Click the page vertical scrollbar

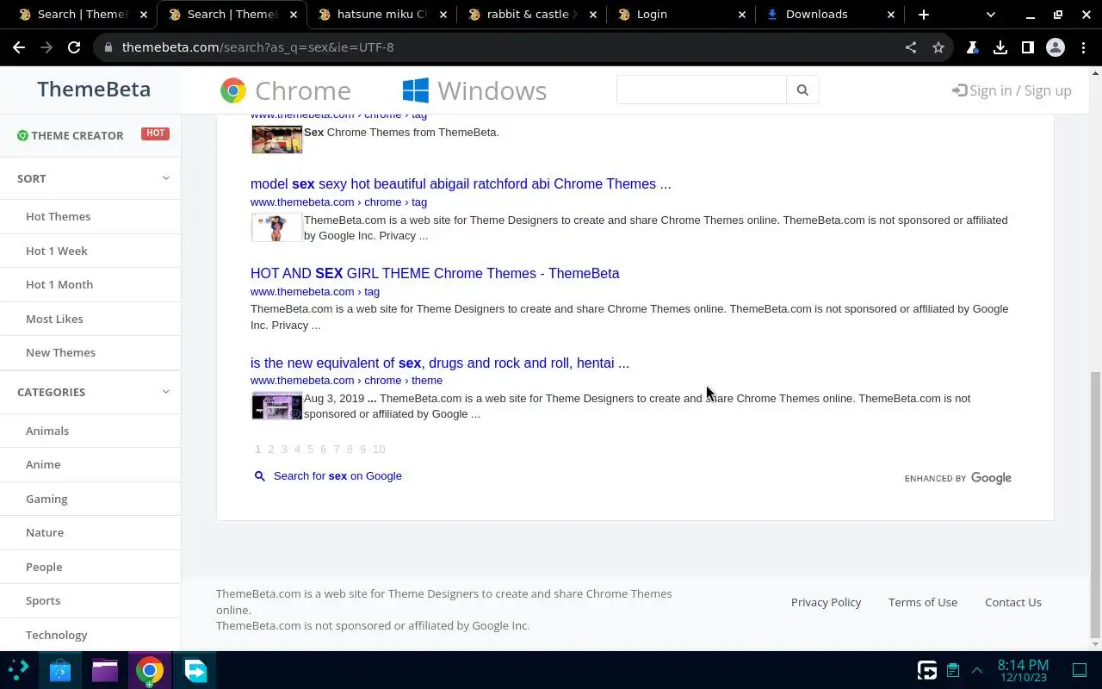1095,504
